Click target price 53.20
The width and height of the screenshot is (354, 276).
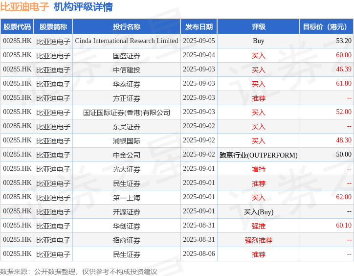344,41
